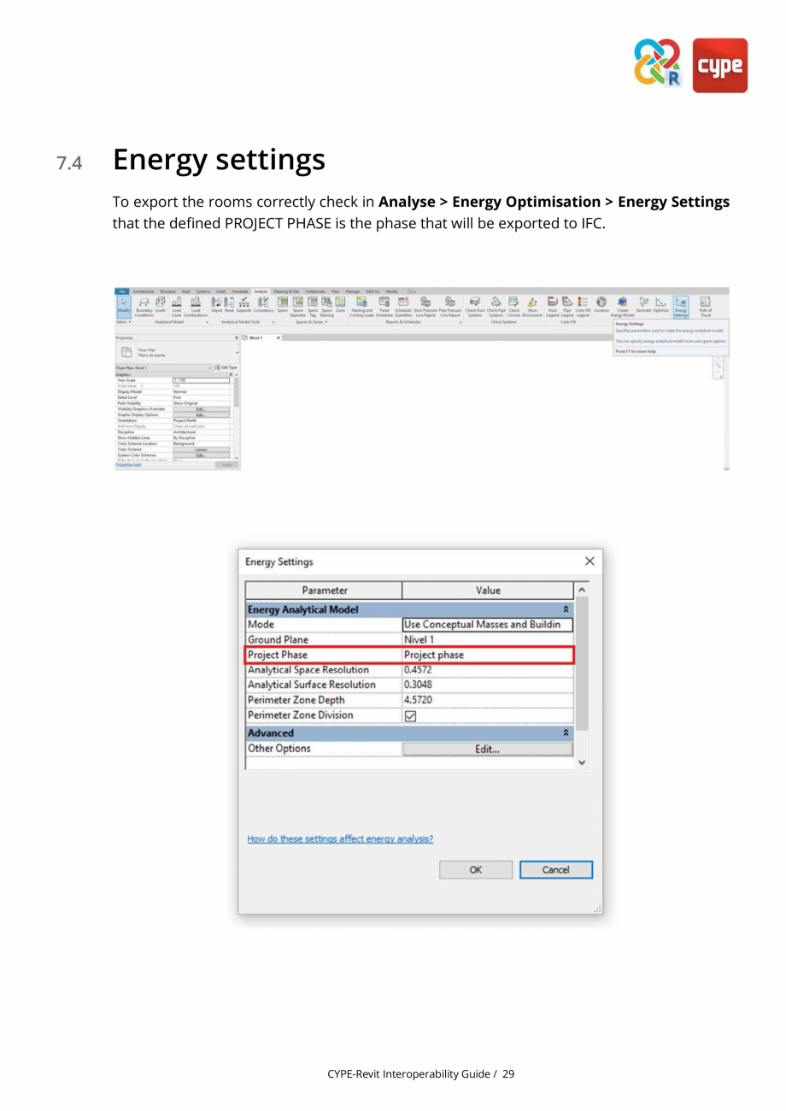Viewport: 786px width, 1111px height.
Task: Collapse the Advanced section chevron
Action: click(x=566, y=732)
